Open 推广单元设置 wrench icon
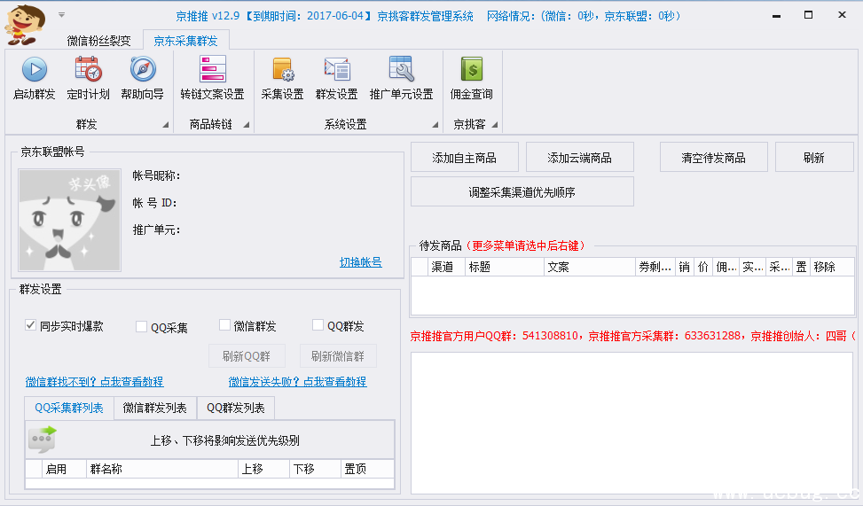Viewport: 863px width, 506px height. click(401, 69)
